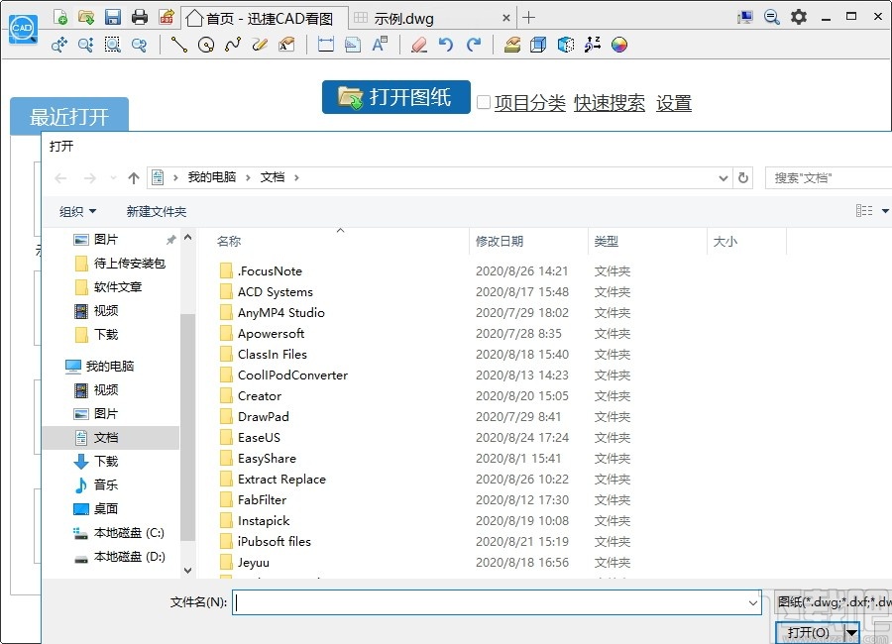Viewport: 892px width, 644px height.
Task: Click the screen display icon in title bar
Action: tap(744, 17)
